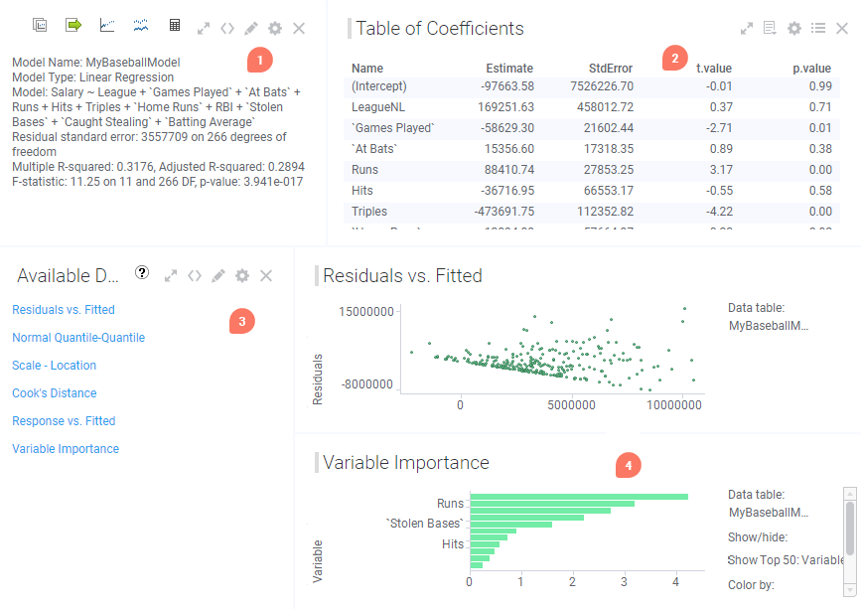Sort table by p.value column header
Screen dimensions: 861x609
(811, 69)
